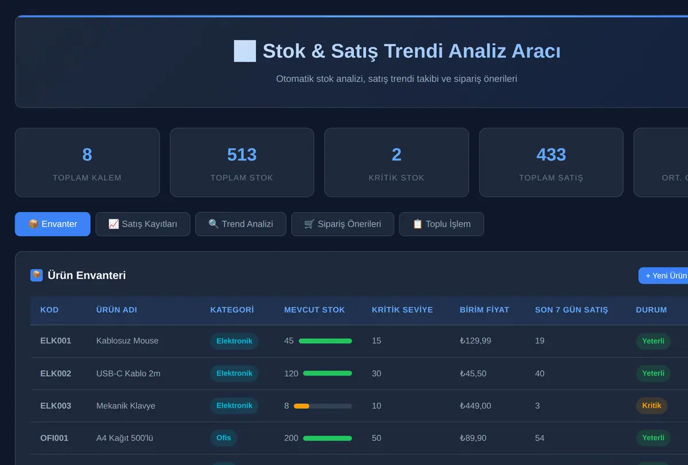Sort by SON 7 GÜN SATIŞ header
Viewport: 688px width, 465px height.
pos(572,310)
